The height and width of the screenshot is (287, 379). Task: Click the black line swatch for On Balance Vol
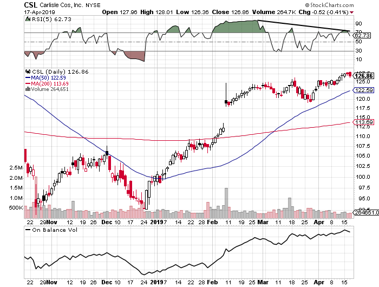pyautogui.click(x=28, y=230)
